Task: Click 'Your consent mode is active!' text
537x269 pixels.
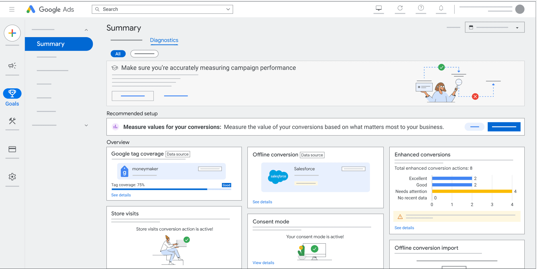Action: coord(315,237)
